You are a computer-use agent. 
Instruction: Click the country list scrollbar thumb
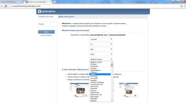[112, 65]
